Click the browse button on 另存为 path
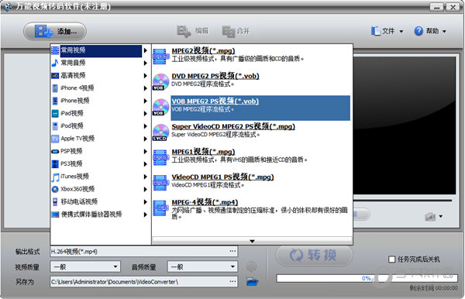 click(232, 281)
